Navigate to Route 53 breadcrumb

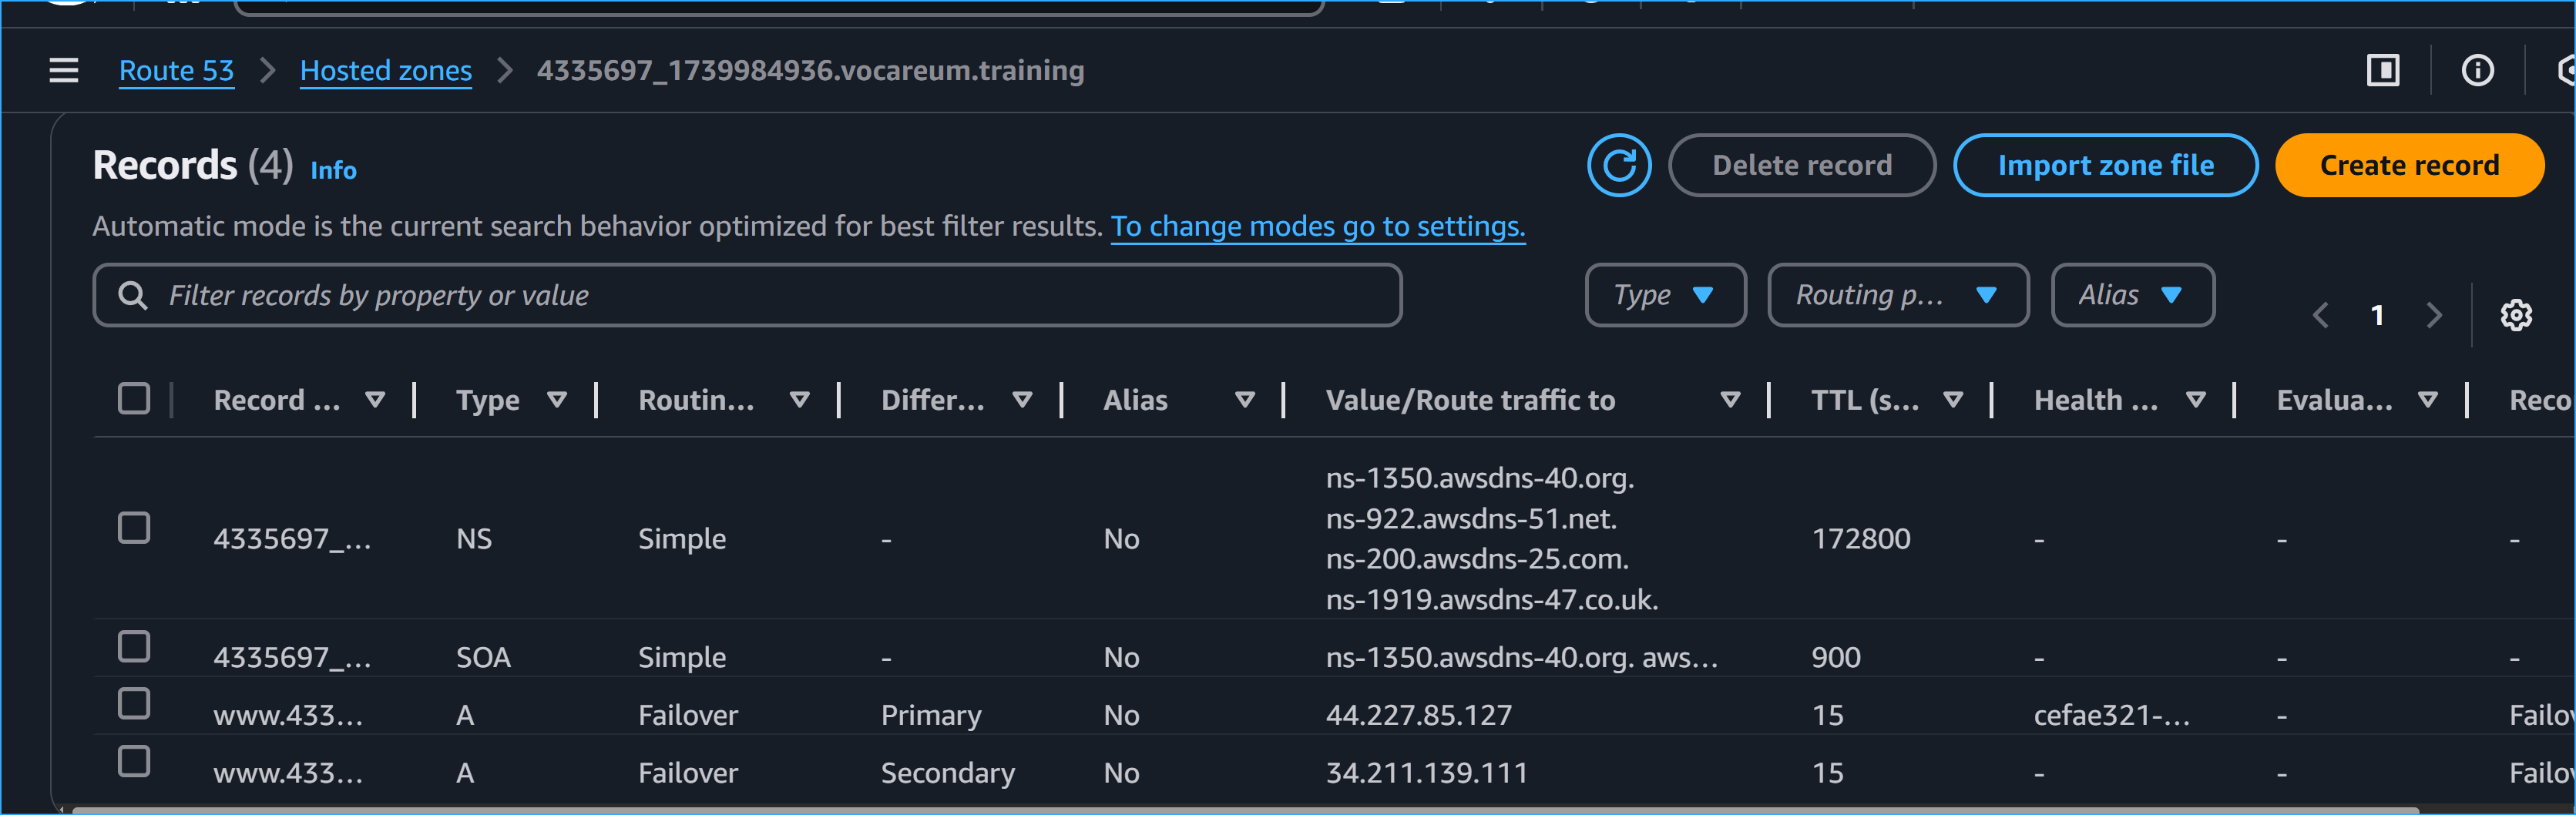[x=176, y=70]
